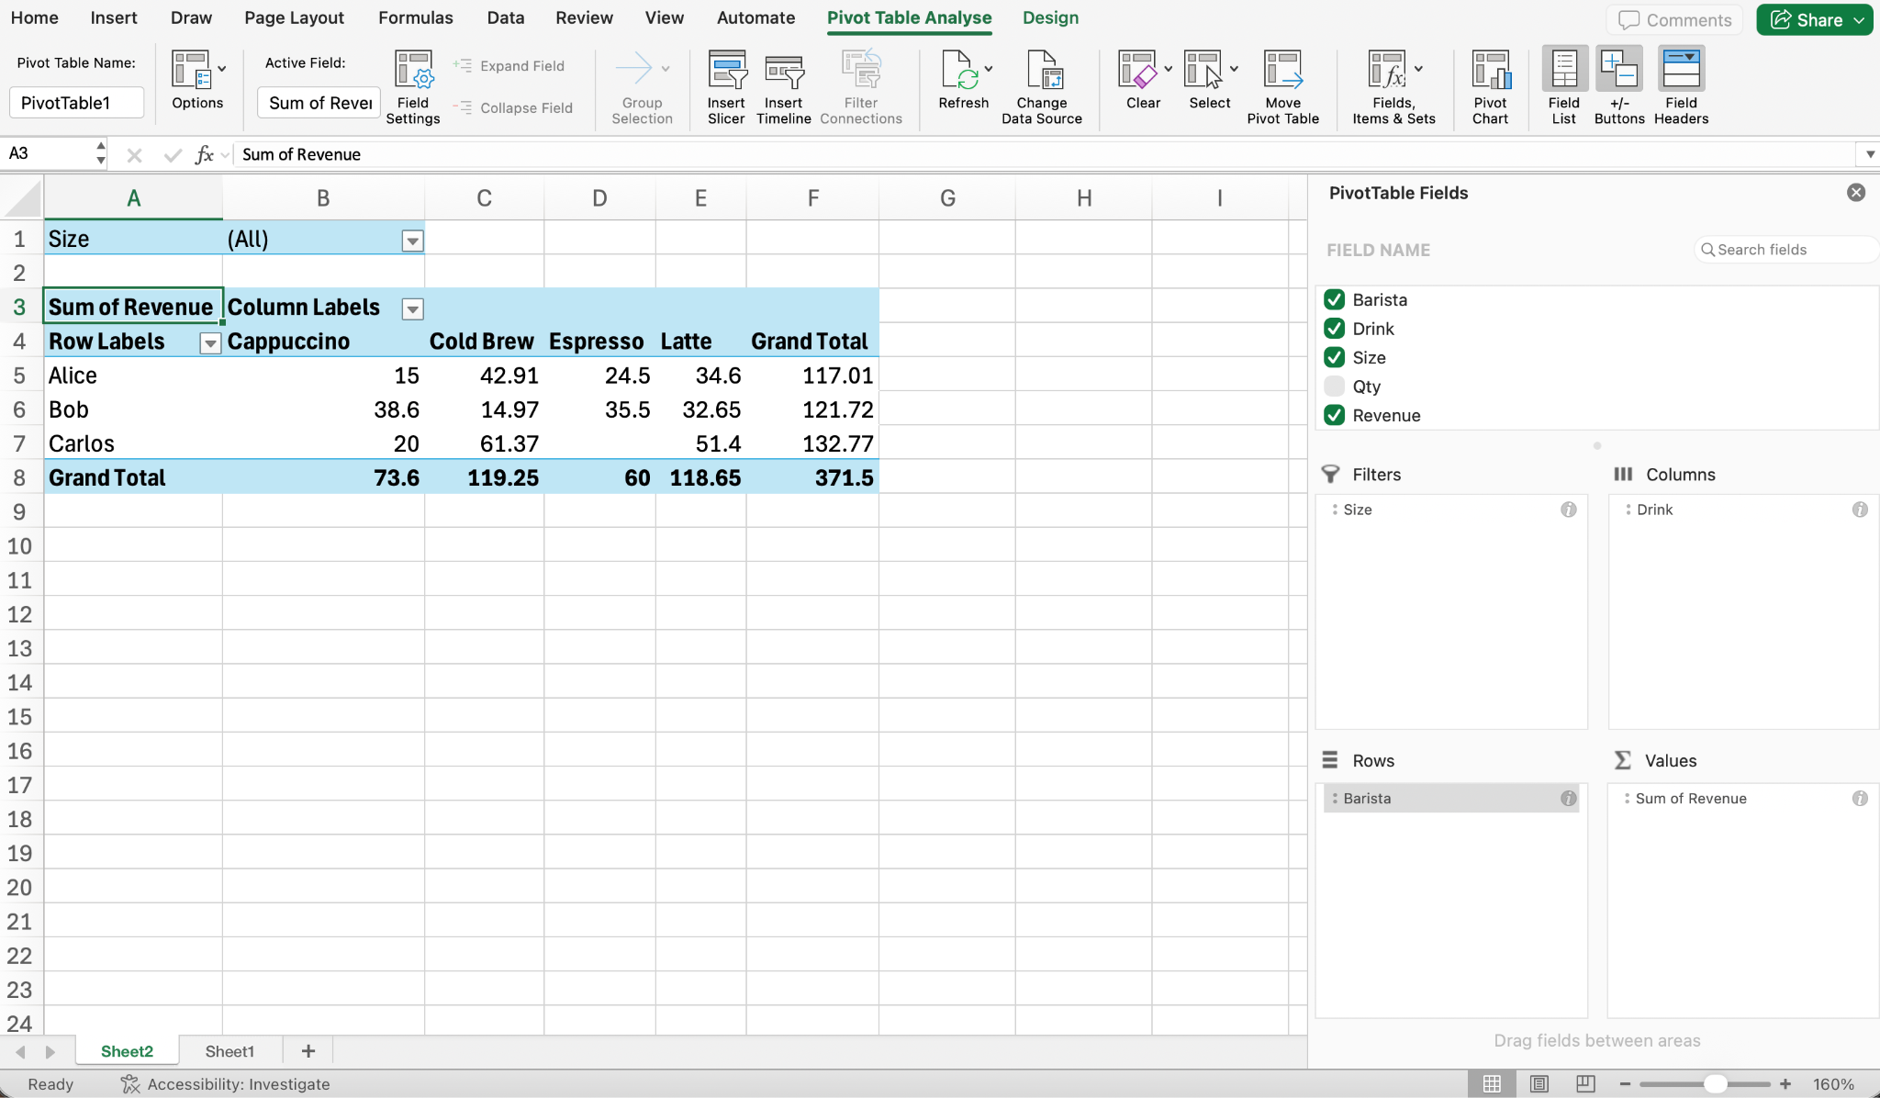Uncheck the Revenue field

1335,415
